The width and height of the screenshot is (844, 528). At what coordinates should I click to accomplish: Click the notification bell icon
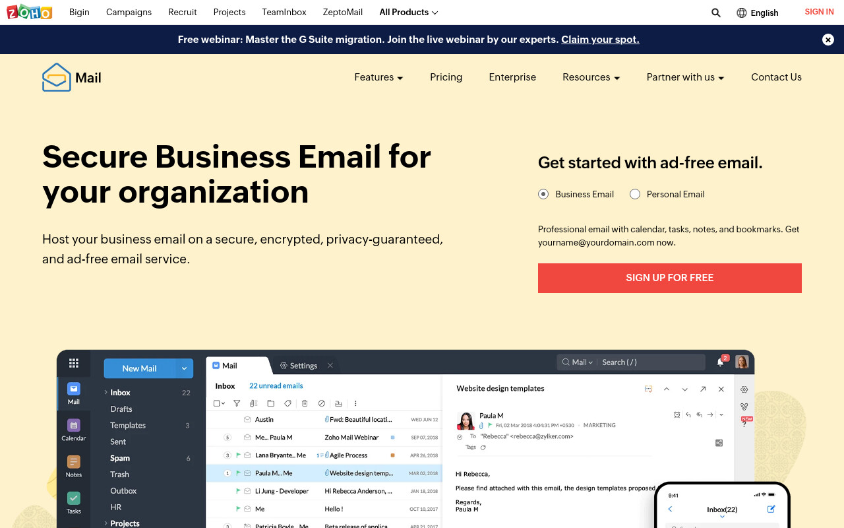click(x=720, y=362)
